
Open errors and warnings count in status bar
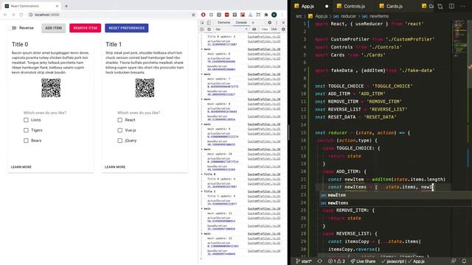point(336,261)
